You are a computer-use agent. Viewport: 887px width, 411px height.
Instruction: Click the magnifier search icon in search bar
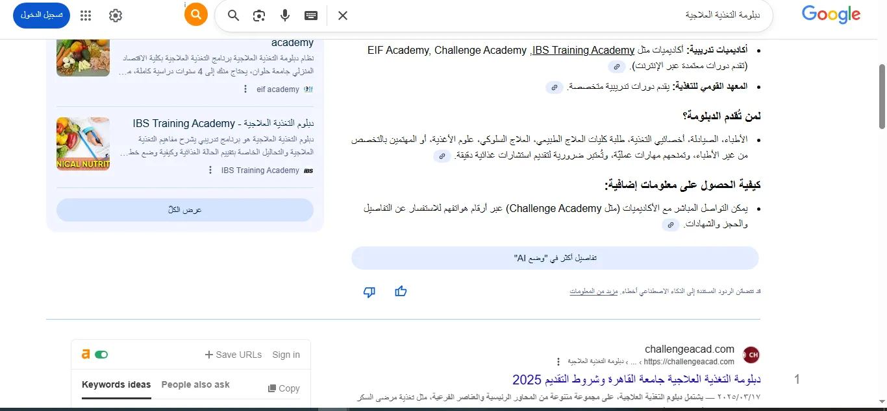click(233, 16)
